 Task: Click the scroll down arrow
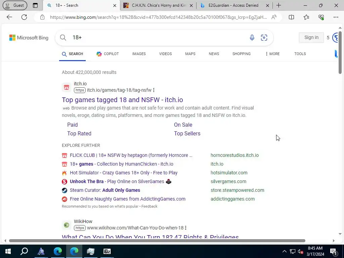tap(340, 234)
